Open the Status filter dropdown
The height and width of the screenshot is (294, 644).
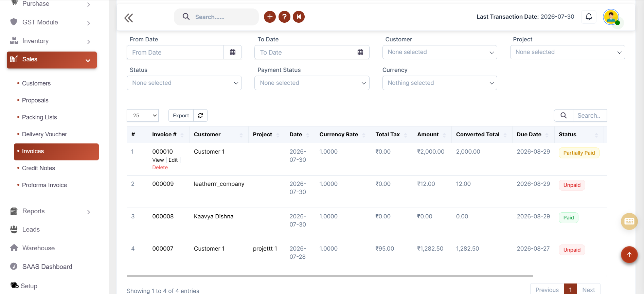(x=184, y=83)
